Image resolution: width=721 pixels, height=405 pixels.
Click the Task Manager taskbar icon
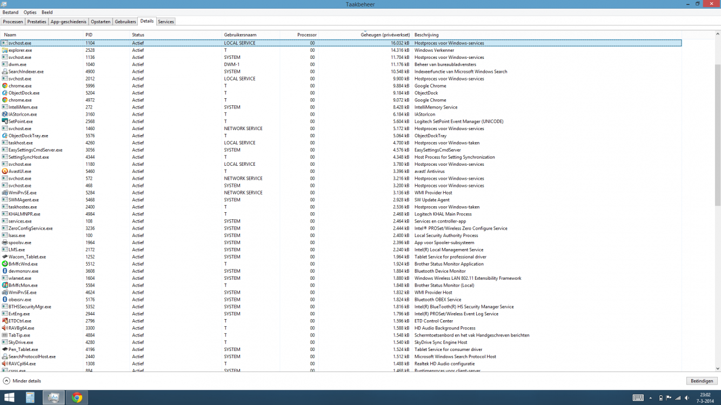coord(54,398)
